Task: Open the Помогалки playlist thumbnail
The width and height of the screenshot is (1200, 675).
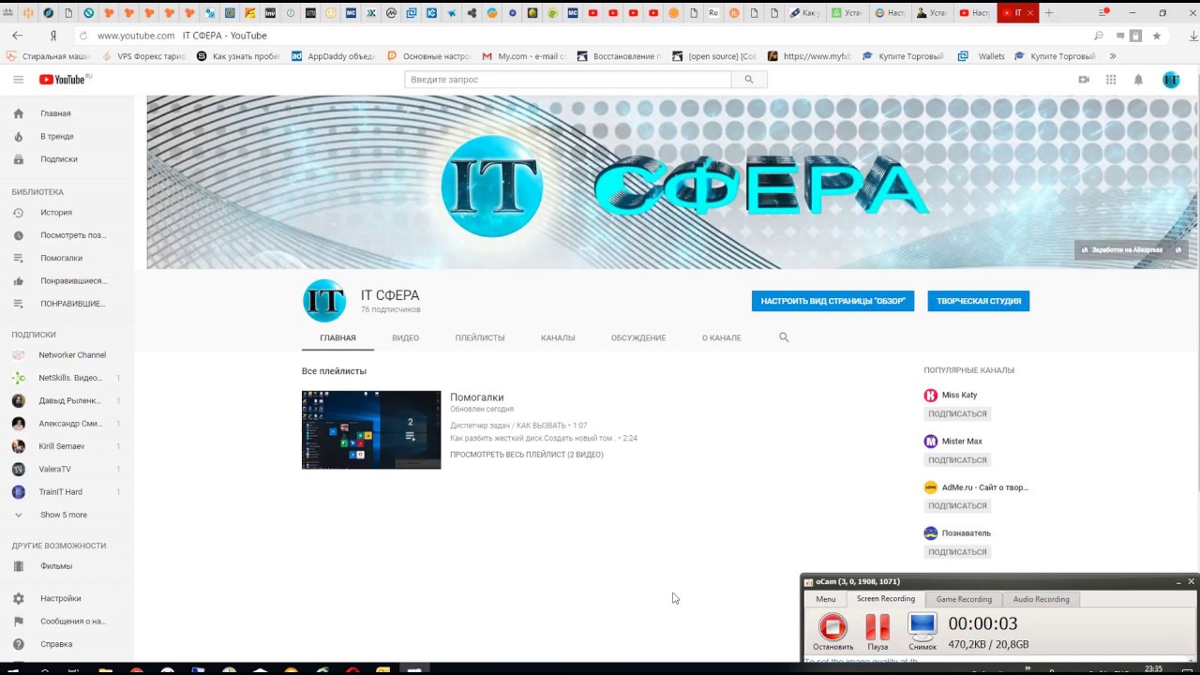Action: pos(371,429)
